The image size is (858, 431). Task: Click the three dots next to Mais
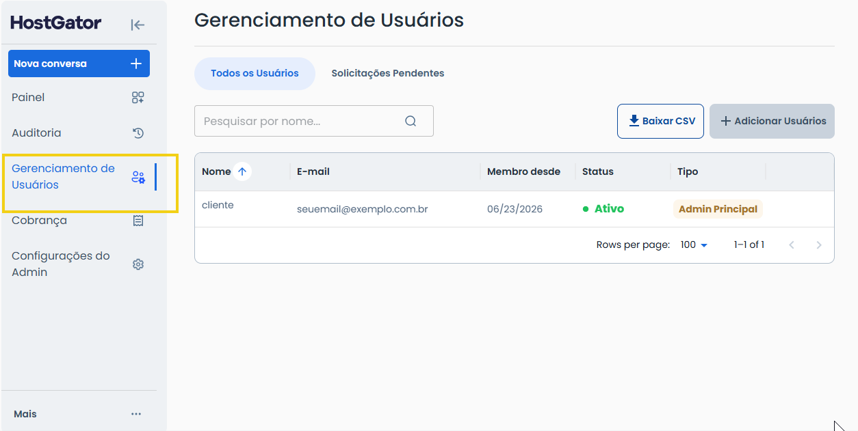136,414
